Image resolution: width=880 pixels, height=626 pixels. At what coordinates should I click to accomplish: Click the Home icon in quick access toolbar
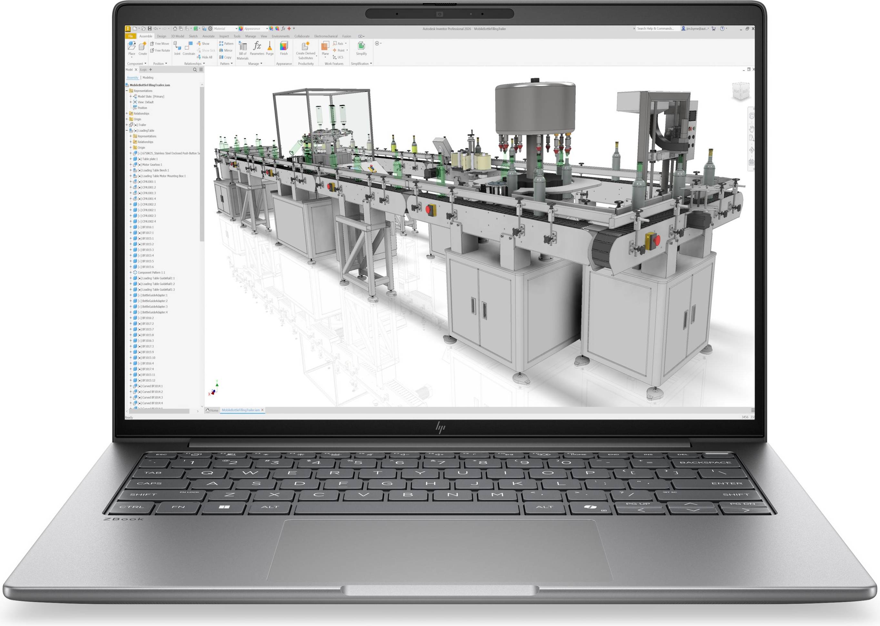(x=175, y=29)
